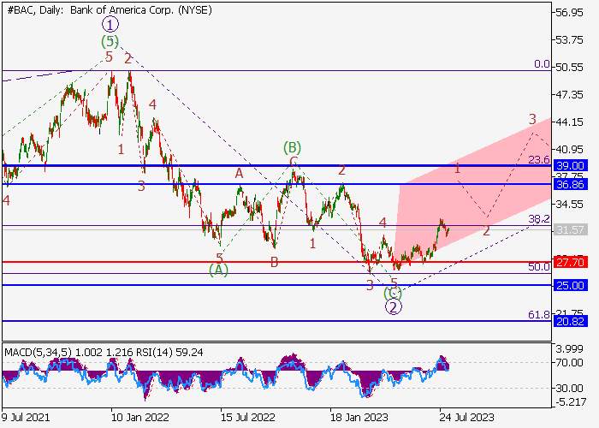The width and height of the screenshot is (599, 428).
Task: Click the 53.75 price axis value
Action: click(x=570, y=40)
